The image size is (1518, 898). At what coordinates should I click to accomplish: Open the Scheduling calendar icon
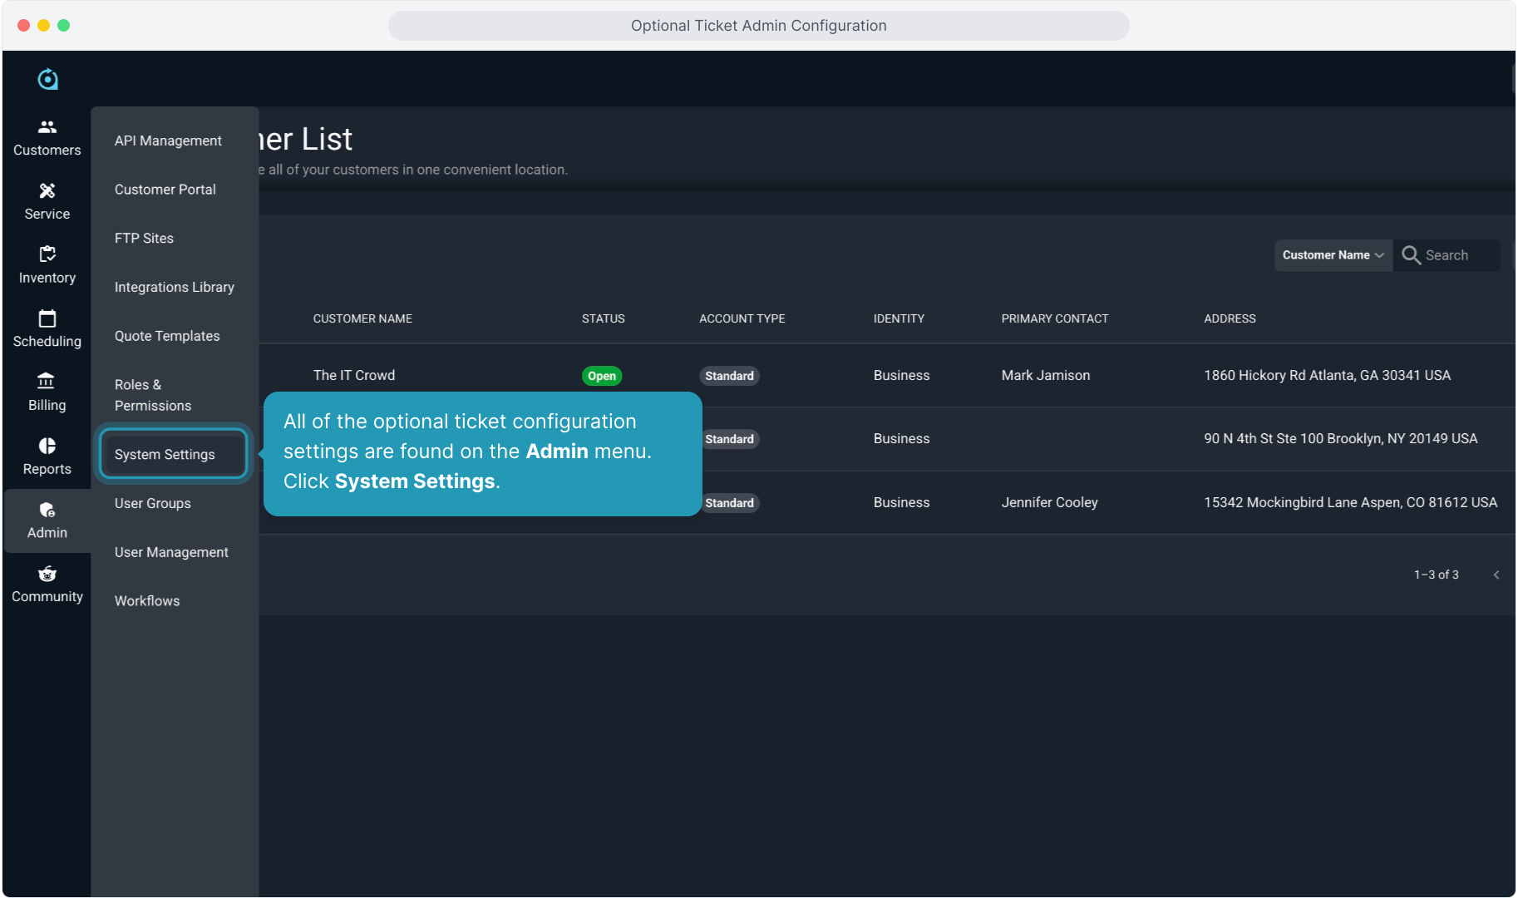click(47, 318)
